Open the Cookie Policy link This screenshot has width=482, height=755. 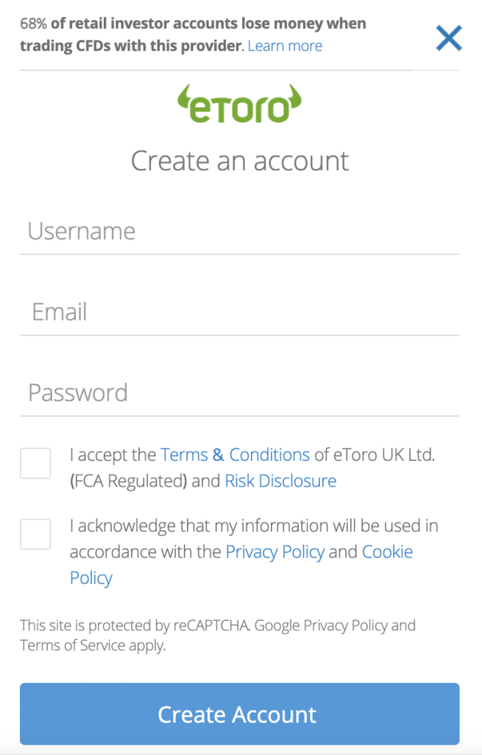click(x=387, y=552)
